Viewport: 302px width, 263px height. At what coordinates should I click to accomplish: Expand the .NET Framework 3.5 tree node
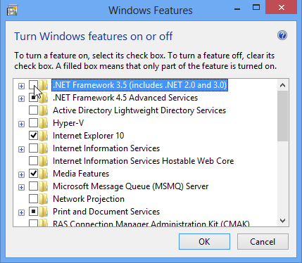(x=21, y=86)
